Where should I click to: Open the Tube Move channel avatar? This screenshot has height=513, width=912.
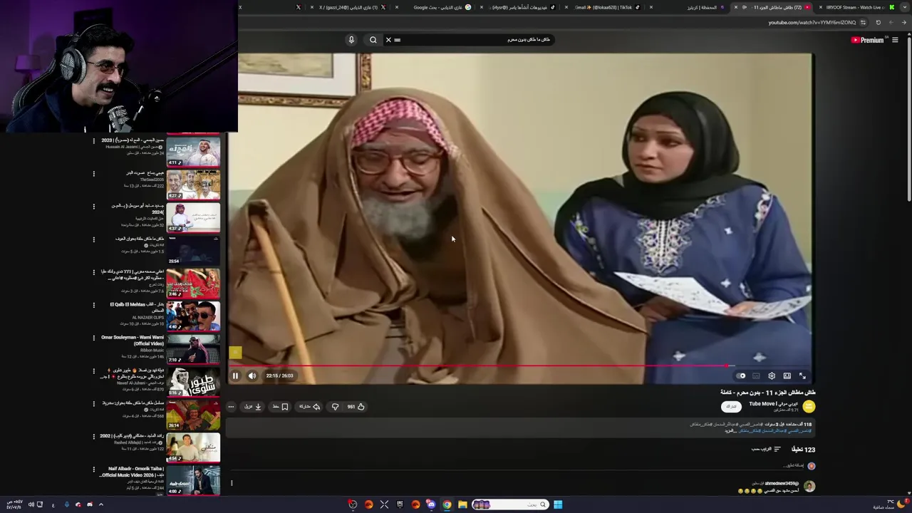[809, 406]
